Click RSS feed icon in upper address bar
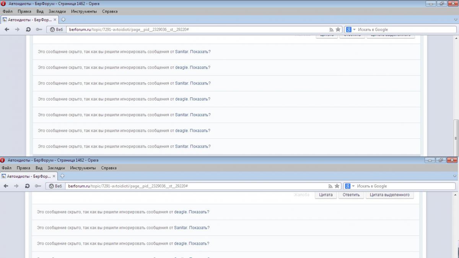This screenshot has width=459, height=258. click(x=331, y=29)
